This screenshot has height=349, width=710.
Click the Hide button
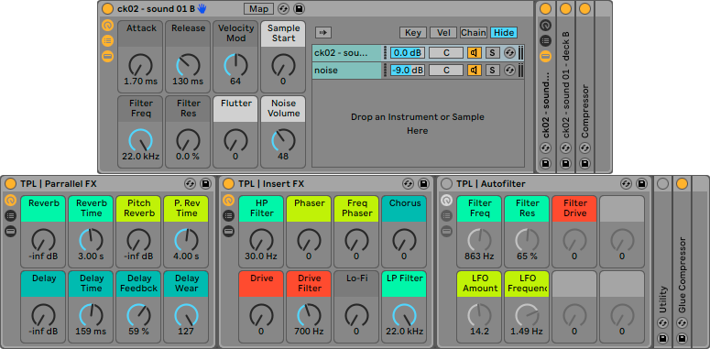(x=504, y=33)
